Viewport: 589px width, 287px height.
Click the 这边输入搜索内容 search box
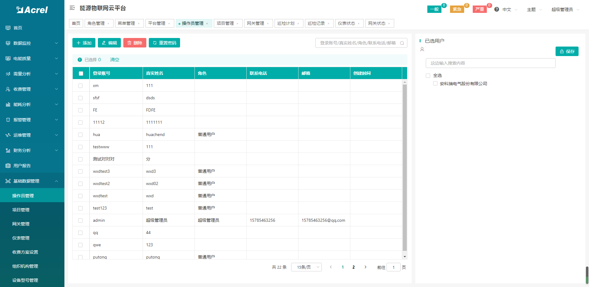491,63
